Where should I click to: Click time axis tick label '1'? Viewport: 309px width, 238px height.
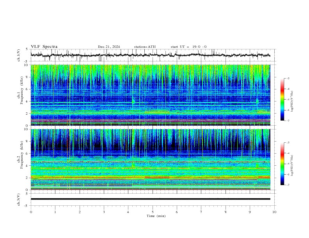(55, 212)
